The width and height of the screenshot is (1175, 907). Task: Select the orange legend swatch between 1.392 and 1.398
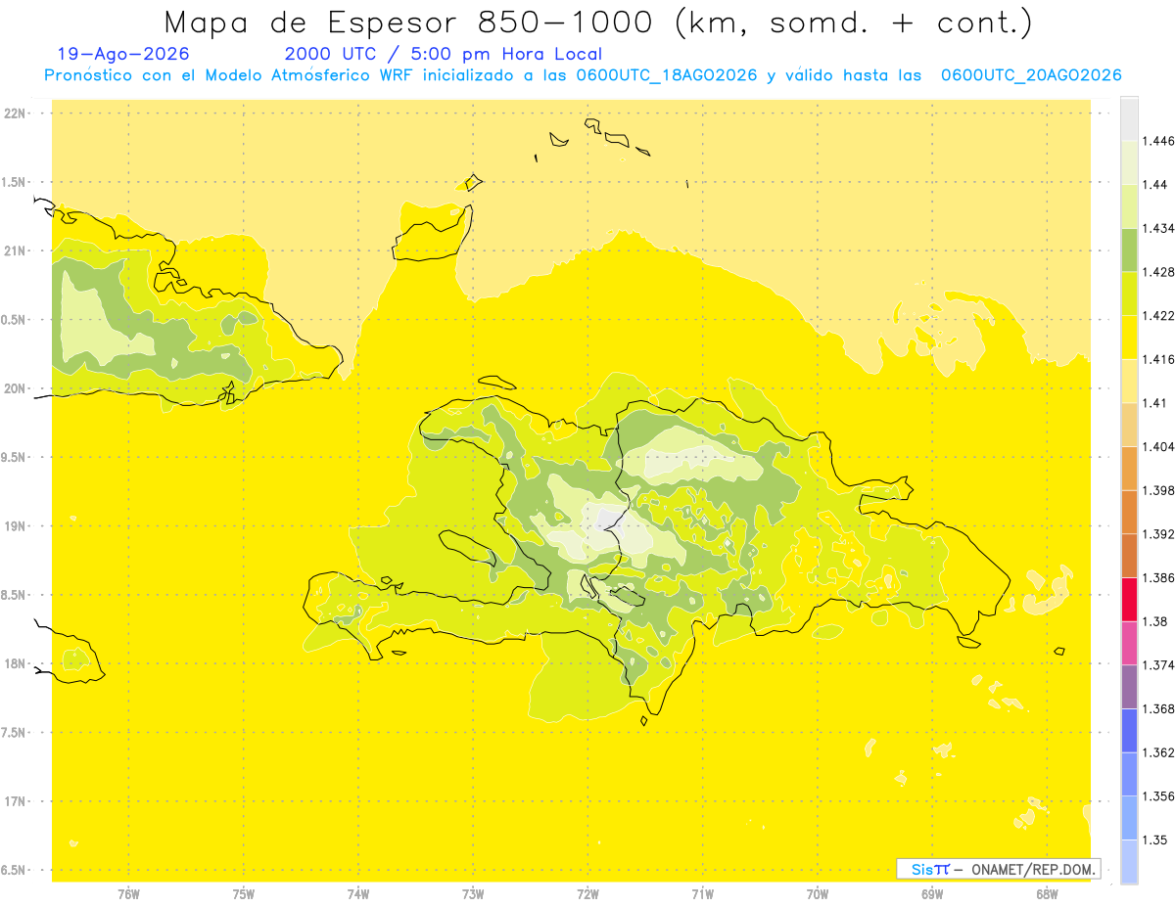point(1129,512)
